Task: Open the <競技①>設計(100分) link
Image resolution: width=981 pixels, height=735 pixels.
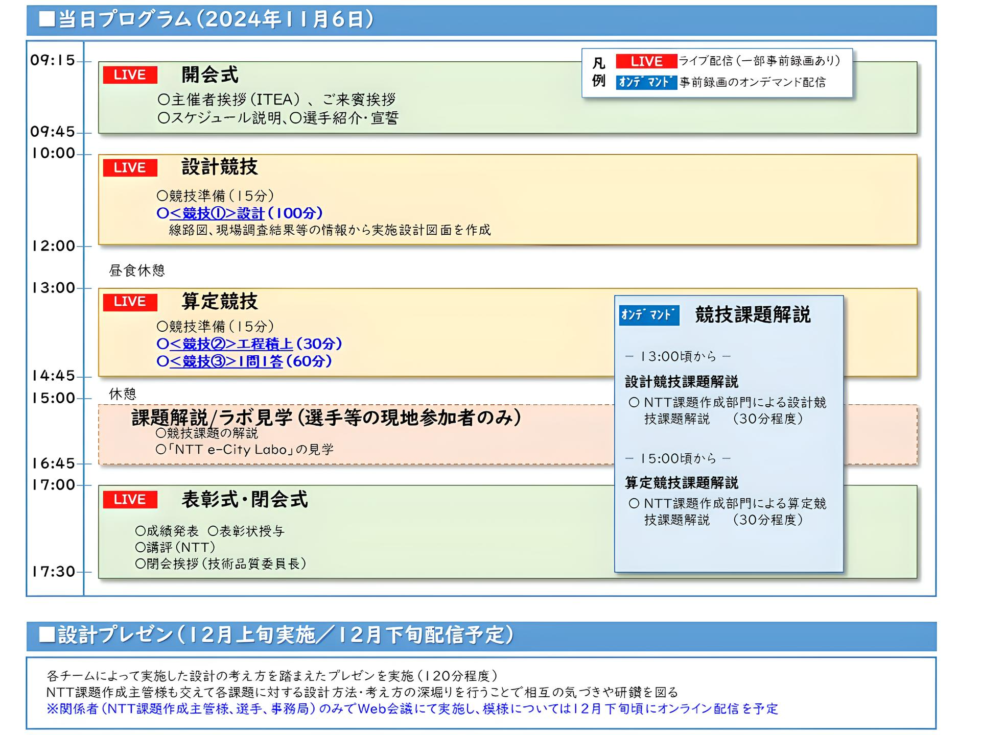Action: pos(240,213)
